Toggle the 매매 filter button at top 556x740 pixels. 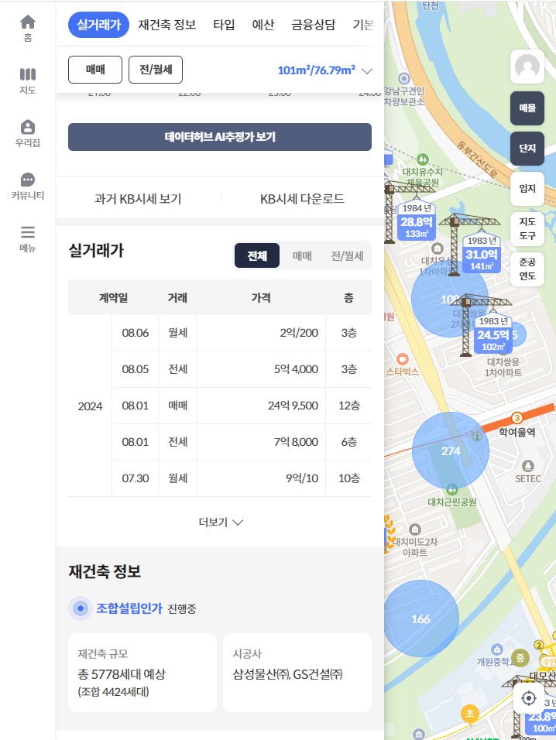click(x=95, y=70)
